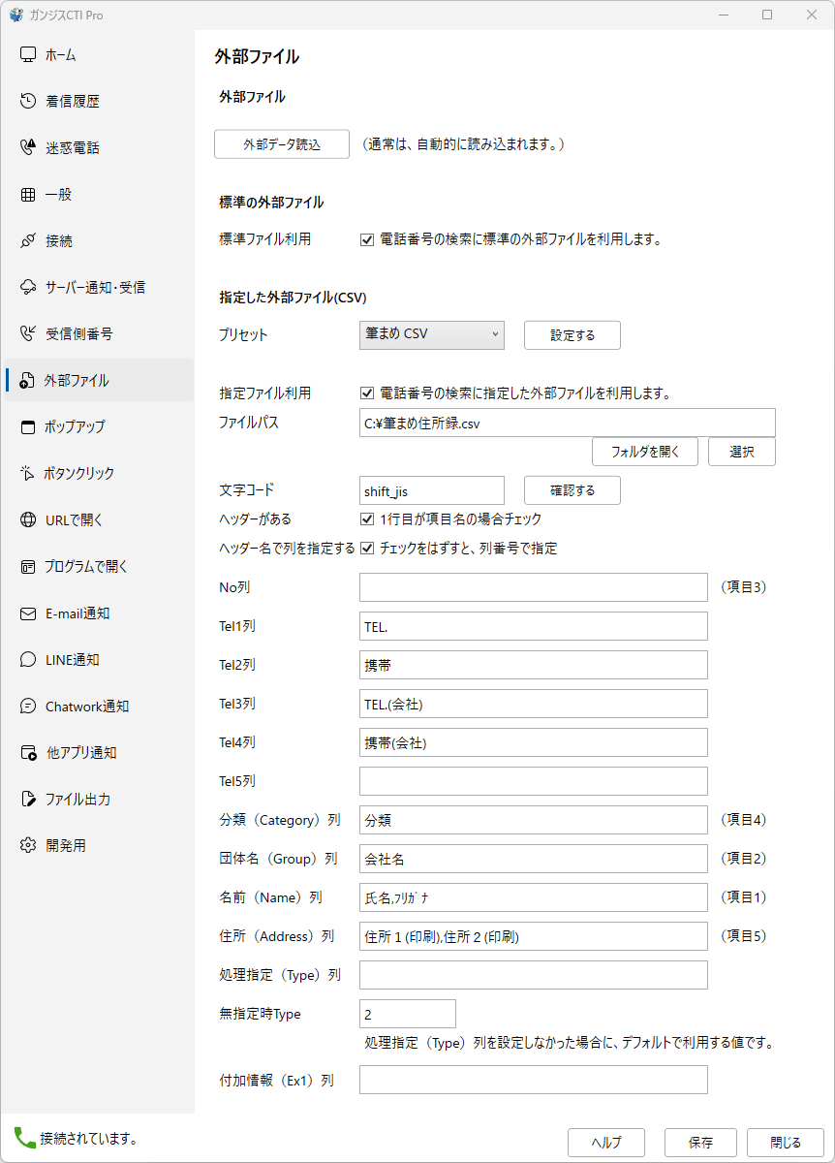Toggle 指定ファイル利用 checkbox
This screenshot has height=1163, width=835.
[x=367, y=393]
